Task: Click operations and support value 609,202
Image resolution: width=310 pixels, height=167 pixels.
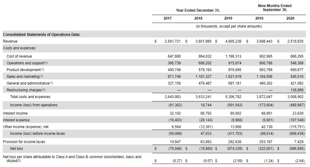Action: (205, 63)
